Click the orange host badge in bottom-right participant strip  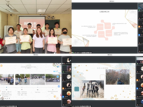(x=137, y=80)
